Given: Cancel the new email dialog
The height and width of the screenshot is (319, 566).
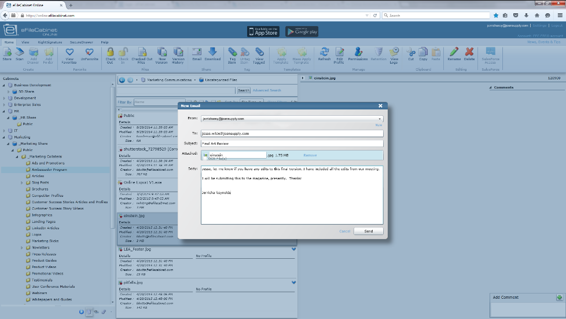Looking at the screenshot, I should [x=344, y=231].
